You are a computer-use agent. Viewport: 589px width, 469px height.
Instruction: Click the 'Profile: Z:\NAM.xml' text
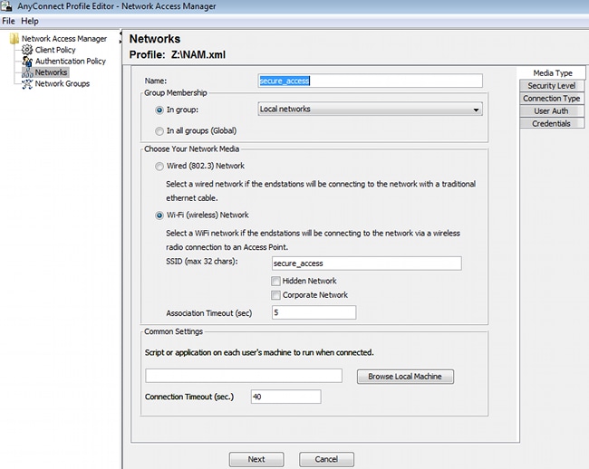(178, 55)
